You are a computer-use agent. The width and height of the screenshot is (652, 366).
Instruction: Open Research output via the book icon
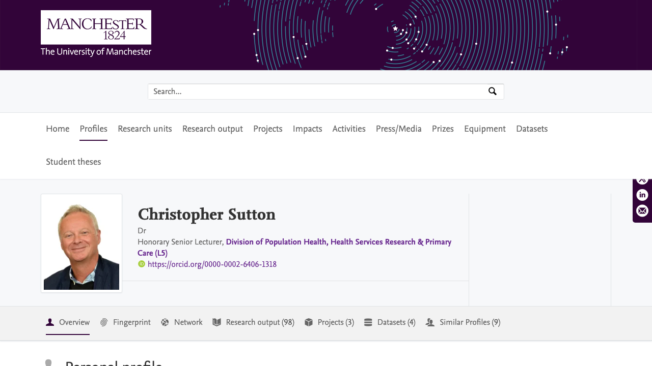pos(217,321)
